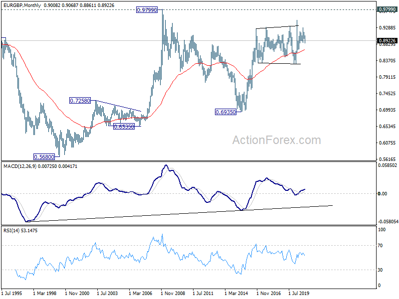Select the lower channel line of the 2016-2019 range
Viewport: 399px width, 299px height.
[x=279, y=63]
